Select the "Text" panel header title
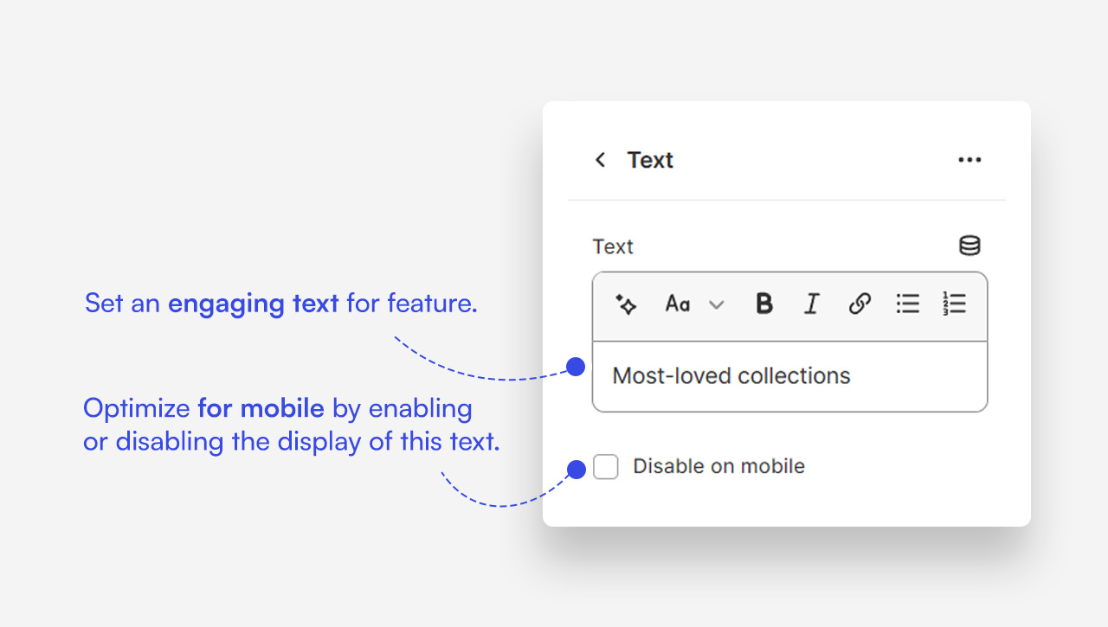 click(x=650, y=160)
